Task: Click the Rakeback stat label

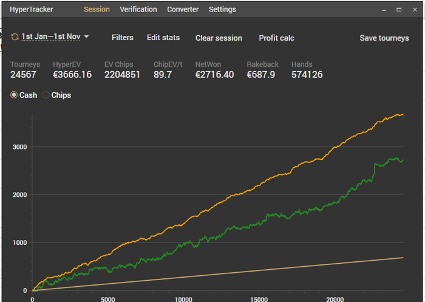Action: [x=263, y=64]
